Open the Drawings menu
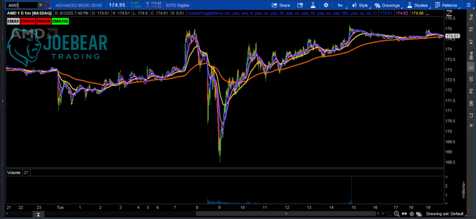Screen dimensions: 476x219 coord(388,5)
